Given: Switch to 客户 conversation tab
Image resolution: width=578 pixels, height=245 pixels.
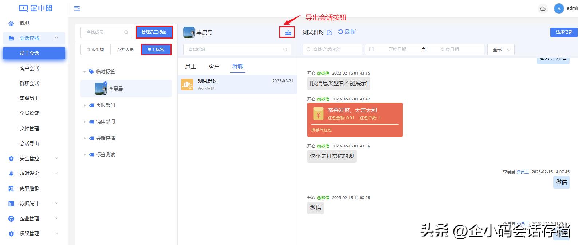Looking at the screenshot, I should coord(214,66).
